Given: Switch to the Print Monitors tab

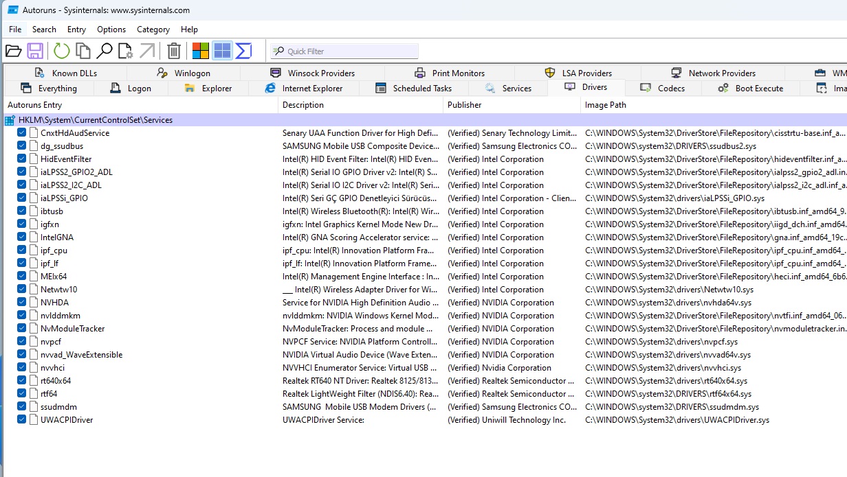Looking at the screenshot, I should point(449,73).
